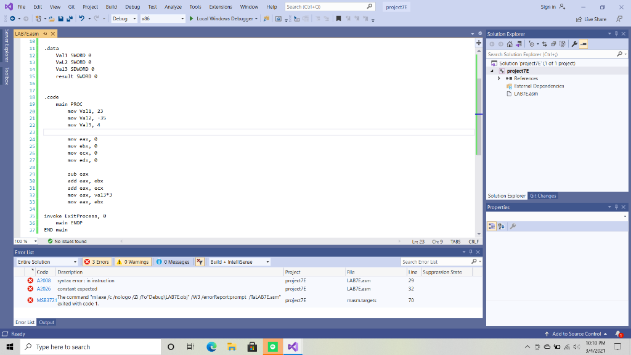Open the Undo history dropdown arrow
Screen dimensions: 631x355
[89, 18]
